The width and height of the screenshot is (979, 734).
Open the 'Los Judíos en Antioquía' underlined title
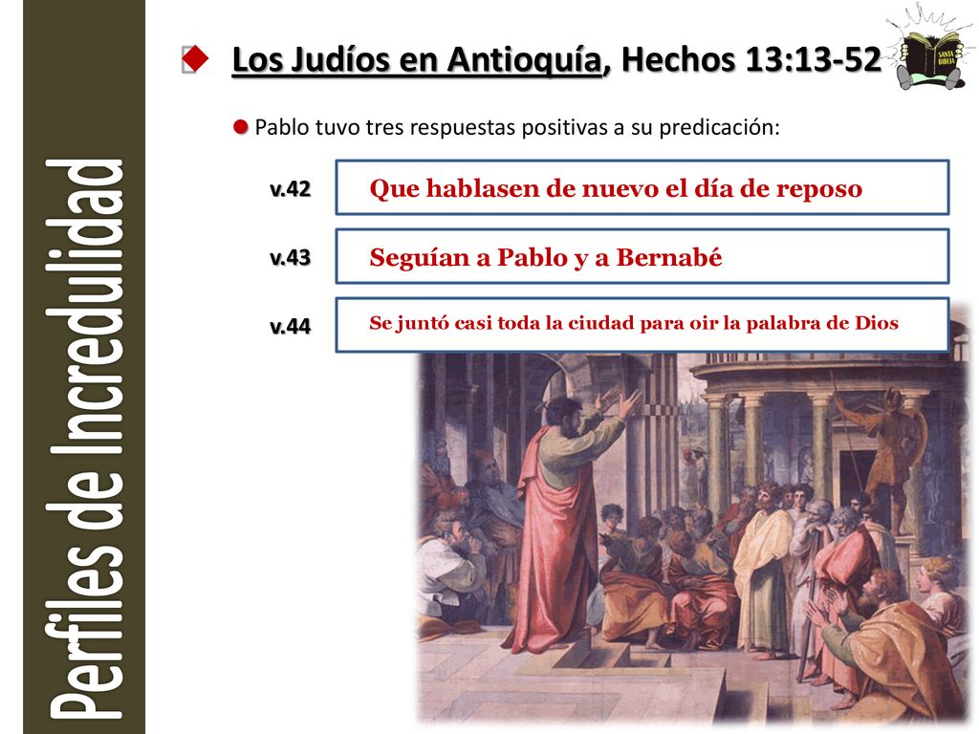click(417, 60)
